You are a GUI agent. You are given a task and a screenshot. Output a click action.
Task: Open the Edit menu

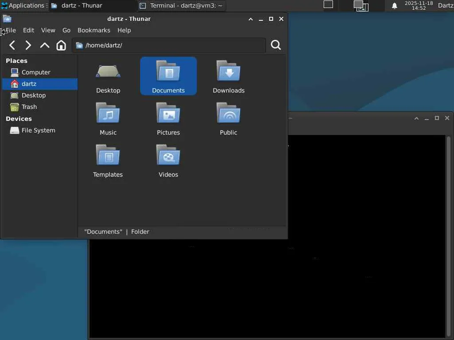[x=28, y=30]
